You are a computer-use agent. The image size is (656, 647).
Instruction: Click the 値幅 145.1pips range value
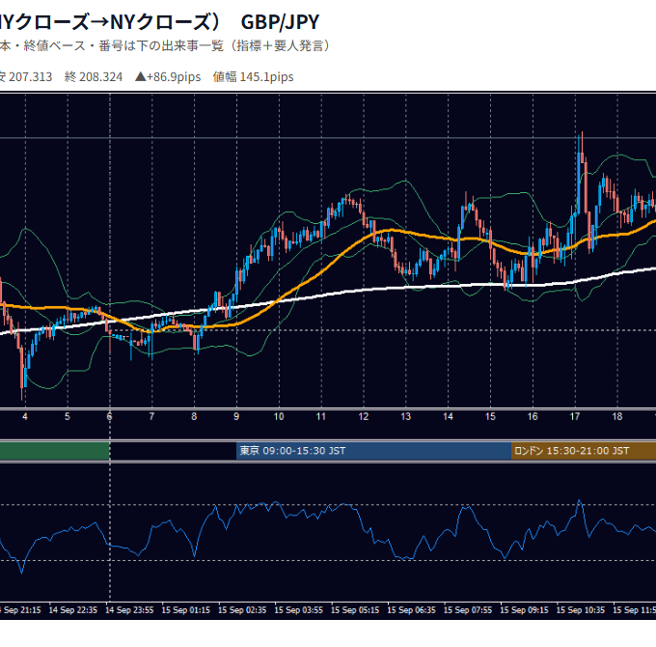coord(253,77)
